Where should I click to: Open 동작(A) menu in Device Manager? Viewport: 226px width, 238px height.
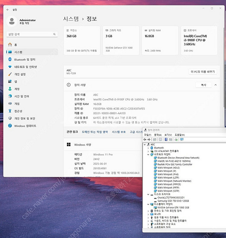(158, 135)
